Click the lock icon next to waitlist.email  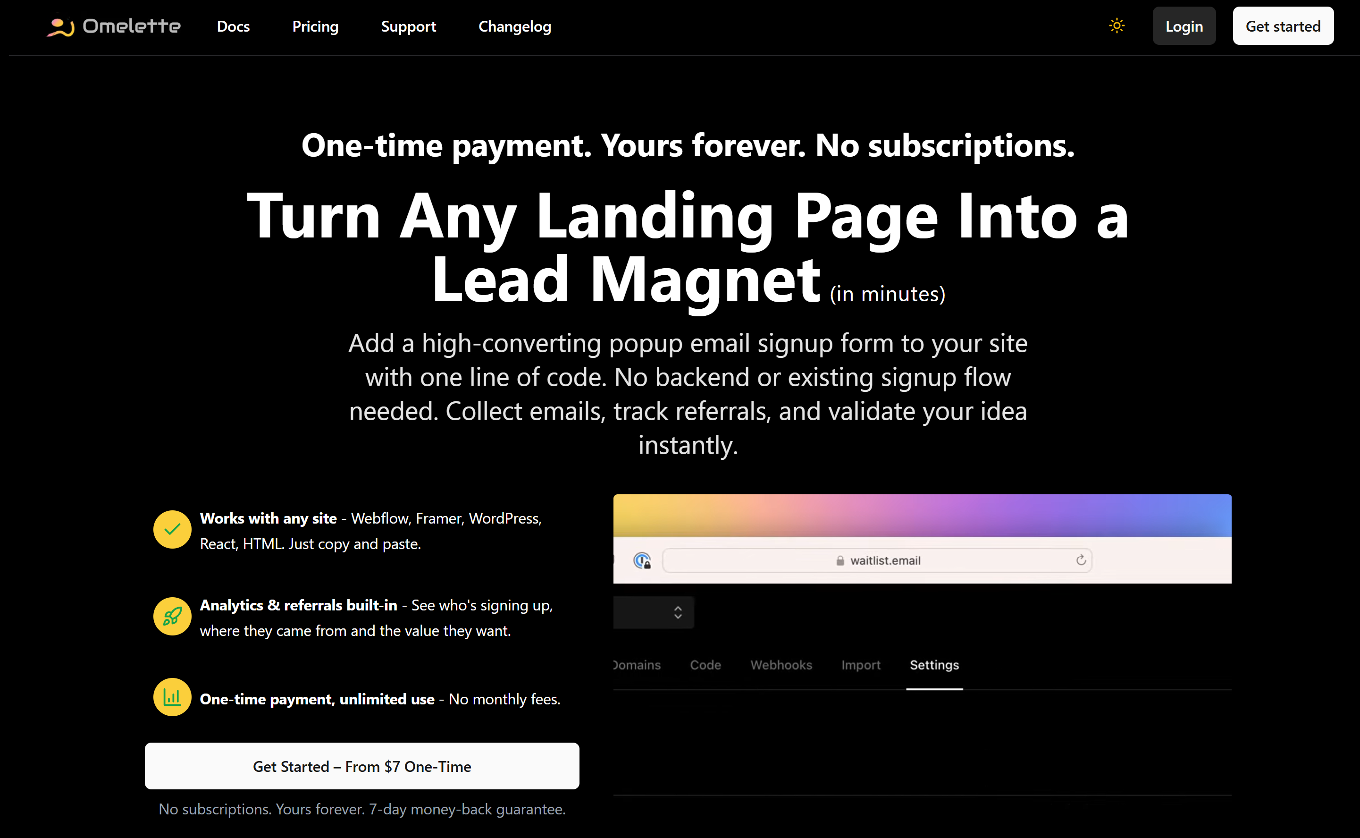[x=840, y=561]
